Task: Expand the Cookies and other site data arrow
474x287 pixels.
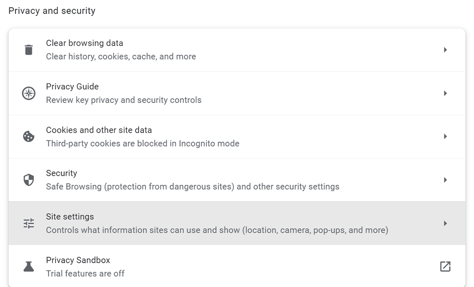Action: coord(445,136)
